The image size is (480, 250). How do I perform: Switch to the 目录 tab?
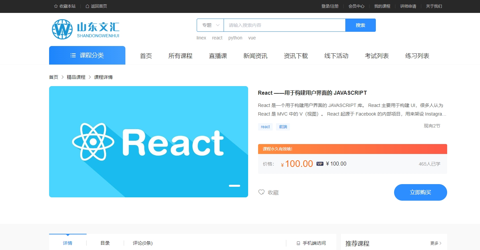point(105,243)
